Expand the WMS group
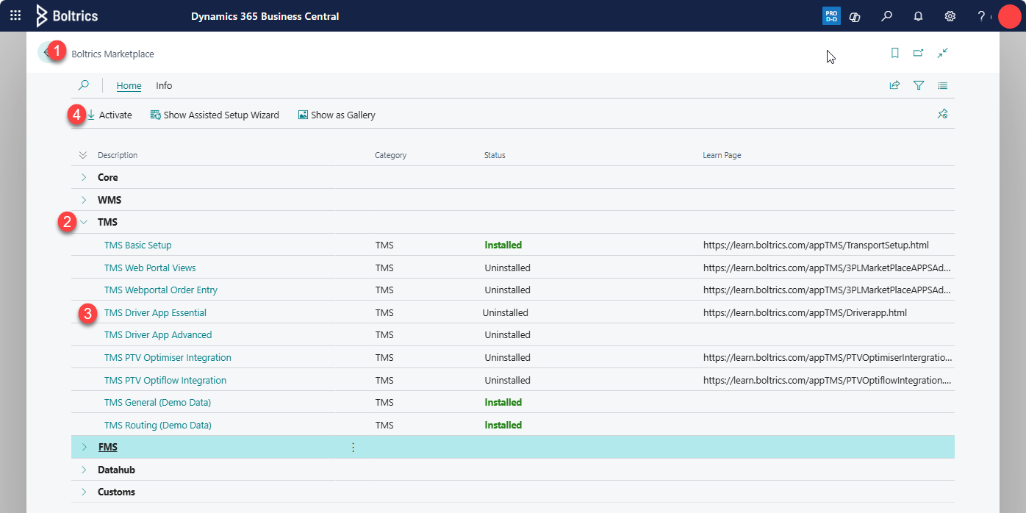This screenshot has width=1026, height=513. coord(84,200)
